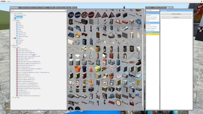Collapse the Browse tree node
Screen dimensions: 203x114
[x=11, y=46]
